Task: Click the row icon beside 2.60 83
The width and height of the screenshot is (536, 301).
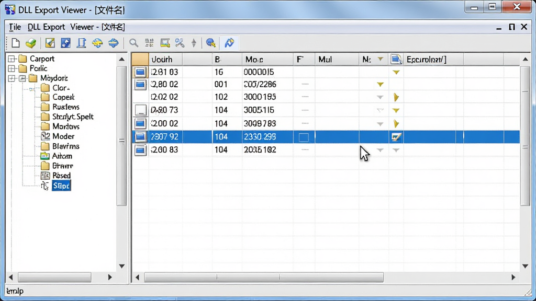Action: [x=140, y=150]
